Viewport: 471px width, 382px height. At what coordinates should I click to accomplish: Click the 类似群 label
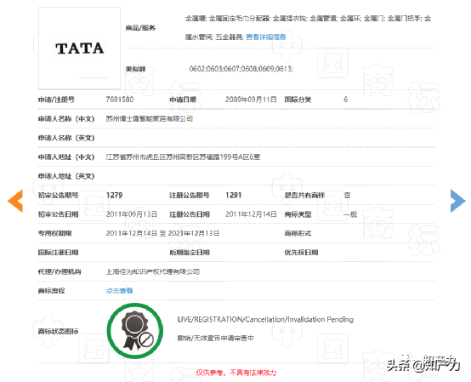point(136,69)
